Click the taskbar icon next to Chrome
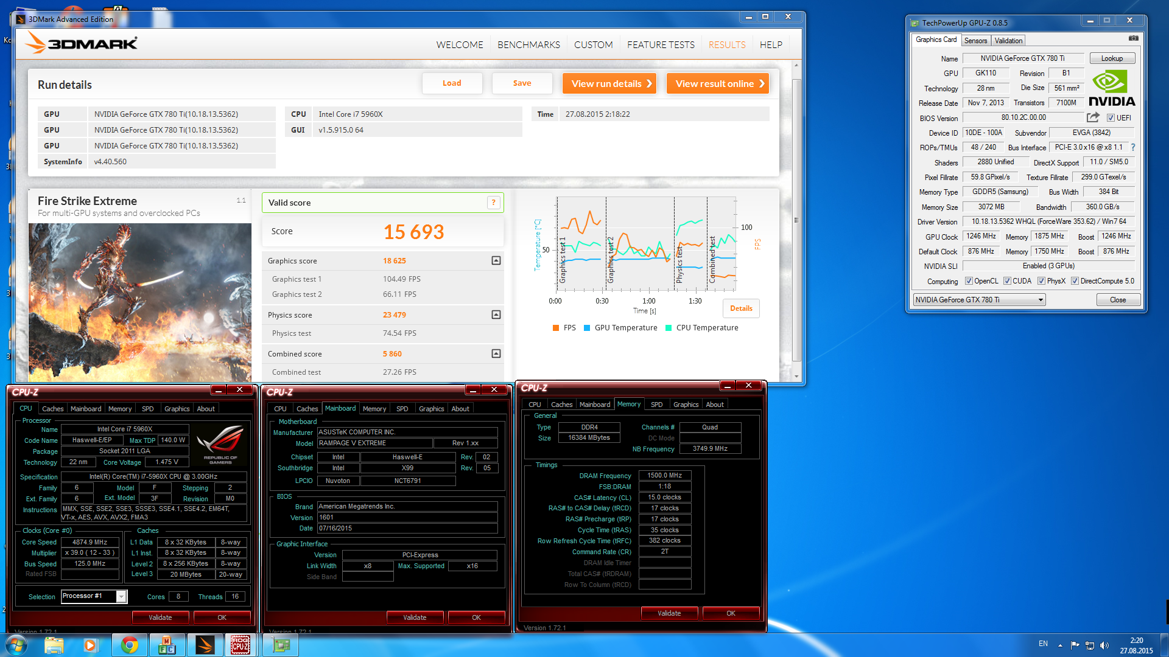 [167, 645]
